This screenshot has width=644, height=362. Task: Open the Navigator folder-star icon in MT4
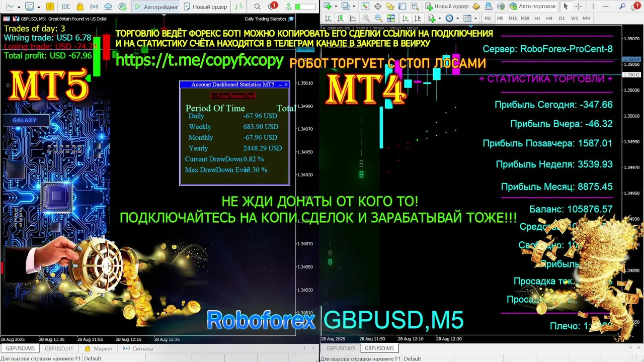coord(390,6)
